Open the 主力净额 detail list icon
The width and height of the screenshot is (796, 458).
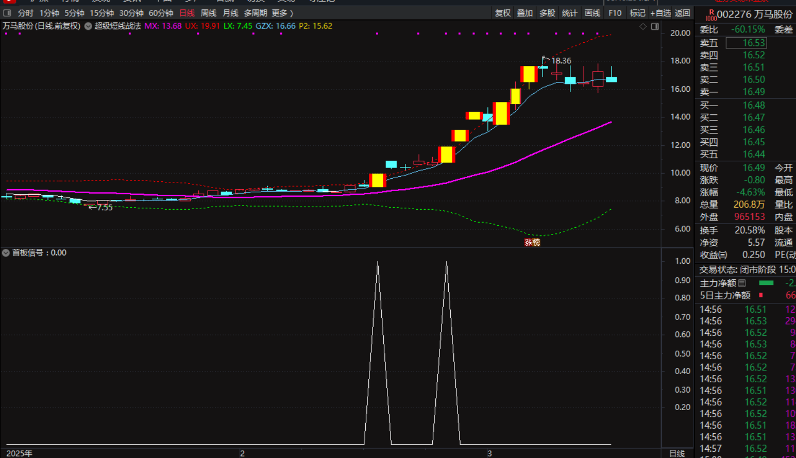click(742, 283)
